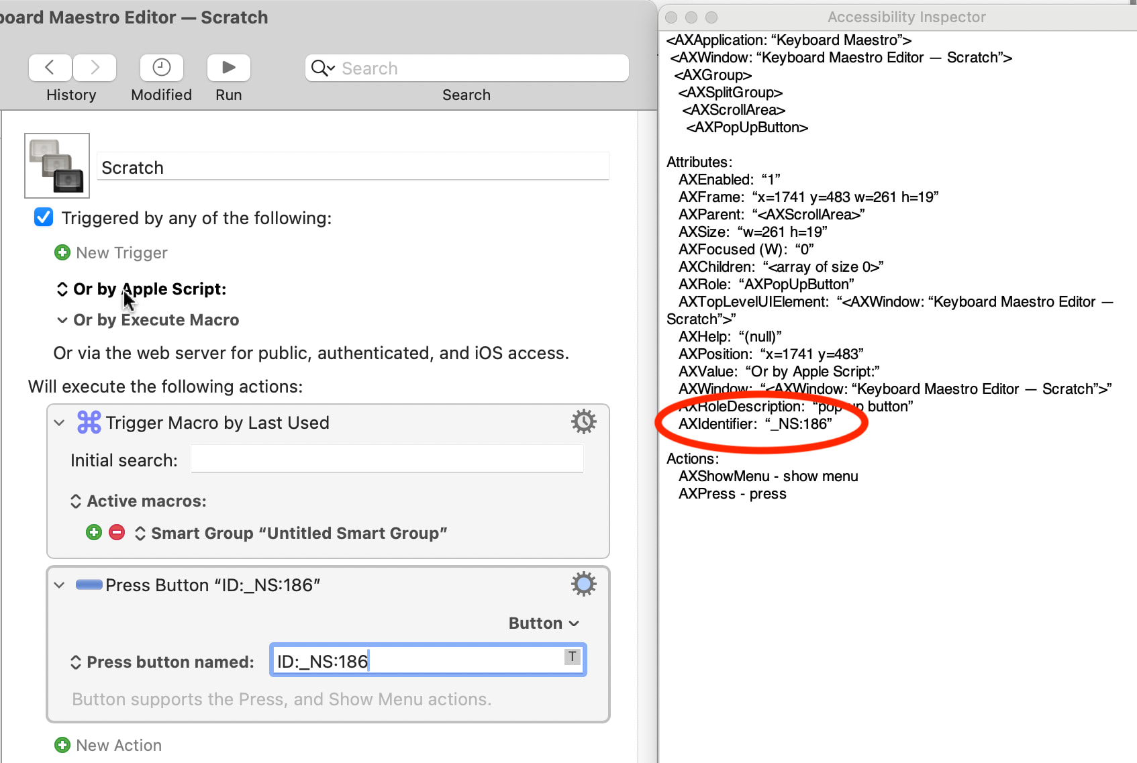
Task: Click the Initial search text field
Action: (387, 460)
